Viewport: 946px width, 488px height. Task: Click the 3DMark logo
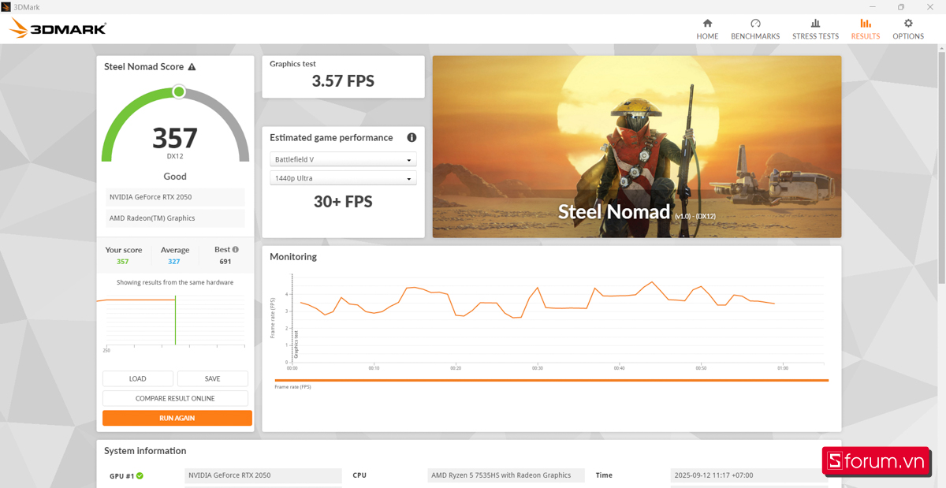pyautogui.click(x=58, y=29)
